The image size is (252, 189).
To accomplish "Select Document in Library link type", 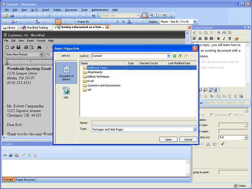I will 66,73.
